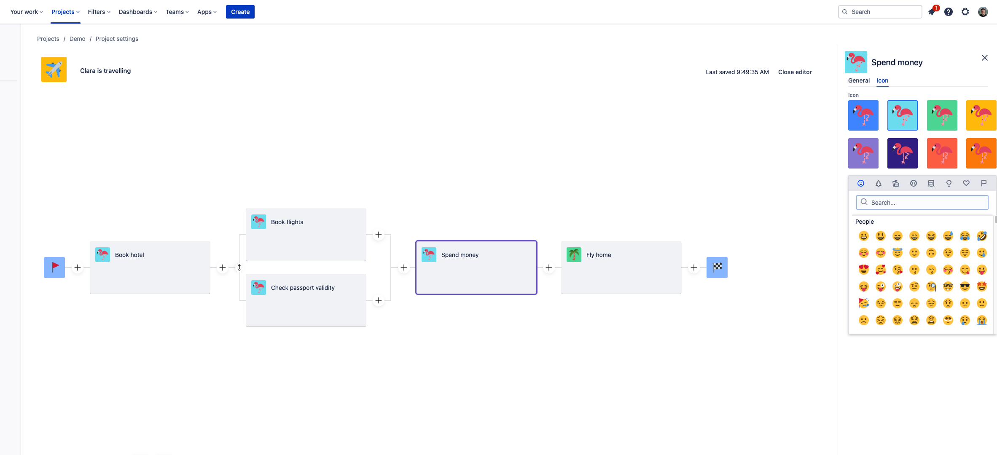
Task: Select the Travel emoji category
Action: click(931, 183)
